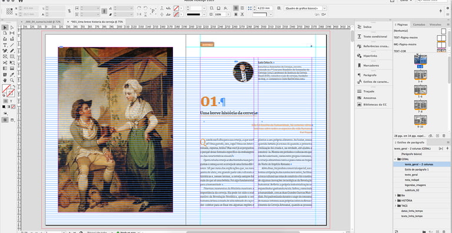Open the stroke weight dropdown
The height and width of the screenshot is (233, 452).
click(204, 8)
